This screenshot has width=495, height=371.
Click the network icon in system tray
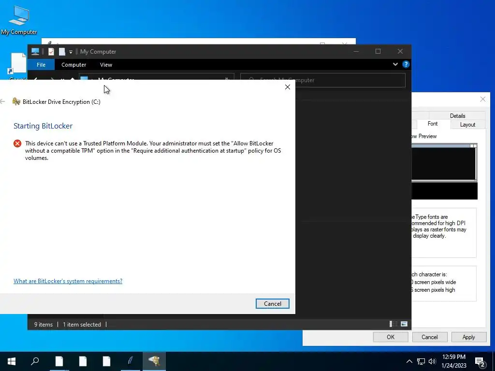[421, 361]
